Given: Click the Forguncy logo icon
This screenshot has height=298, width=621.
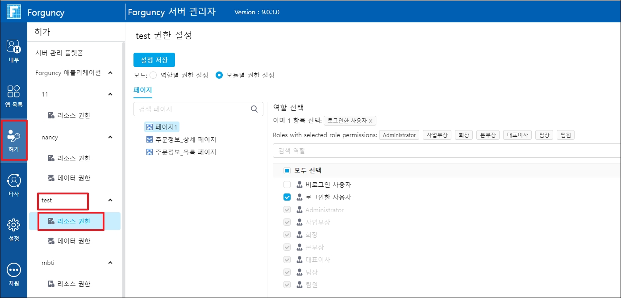Looking at the screenshot, I should (14, 12).
